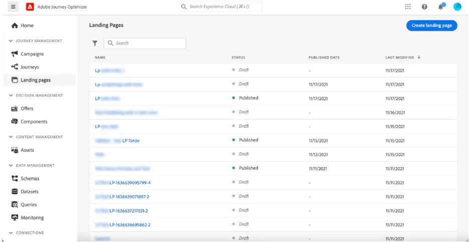Click the Home house icon
The height and width of the screenshot is (242, 469).
(x=15, y=25)
